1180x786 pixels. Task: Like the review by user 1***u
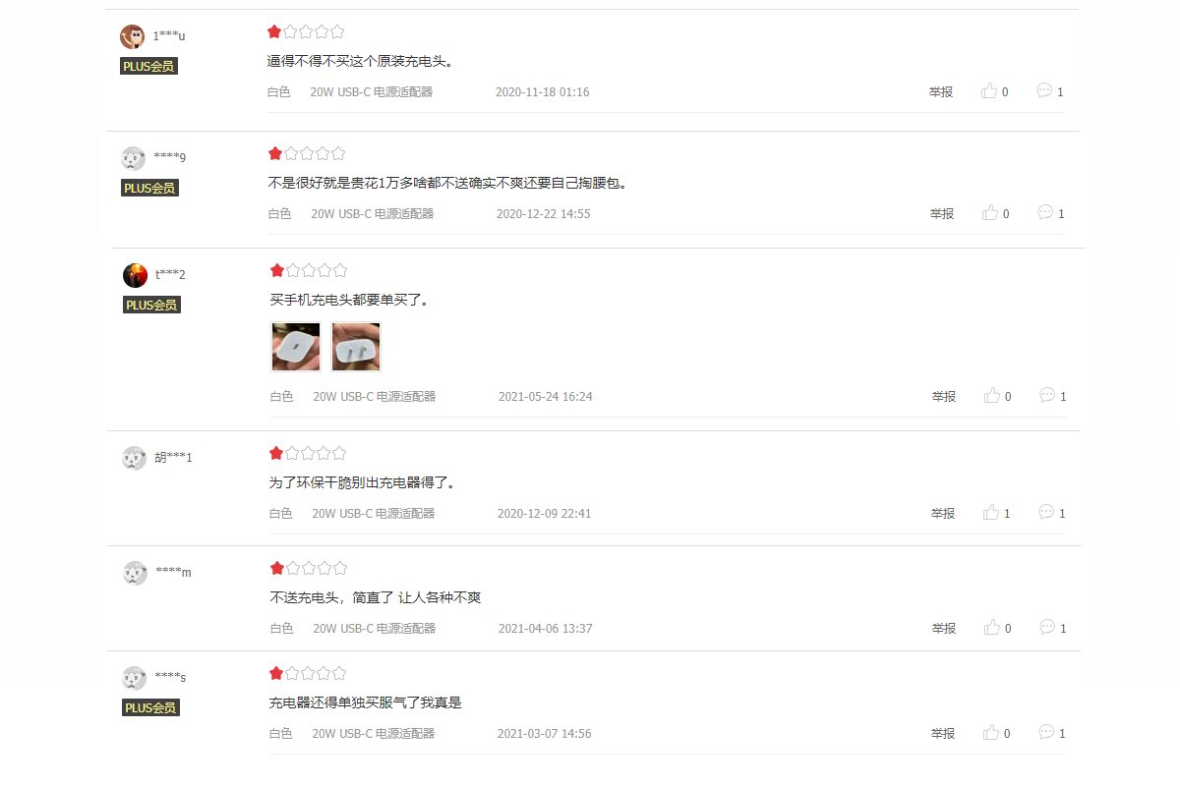pyautogui.click(x=994, y=91)
